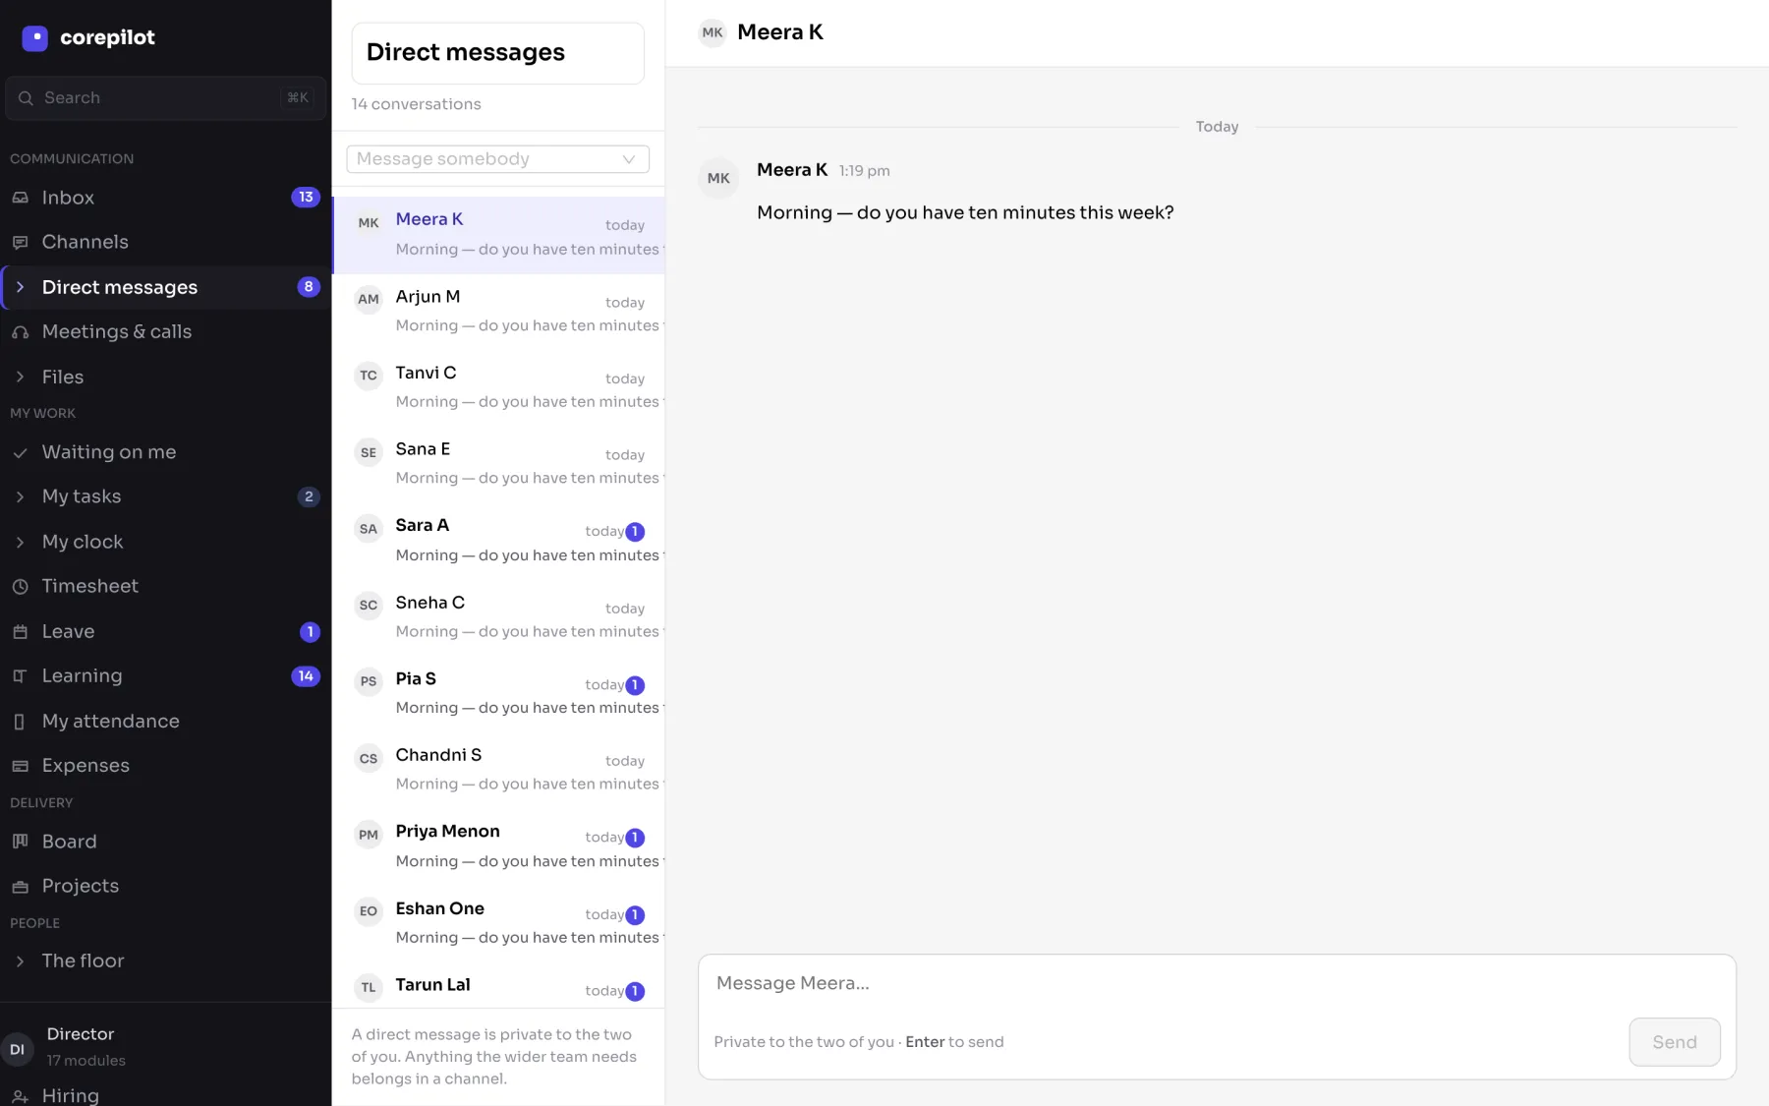Click the Leave 1 badge

pos(310,632)
